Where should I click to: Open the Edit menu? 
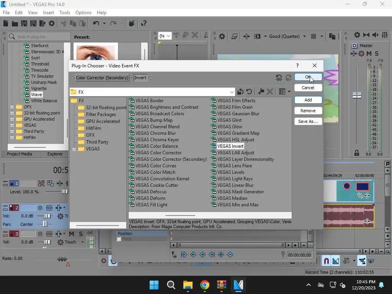[19, 13]
